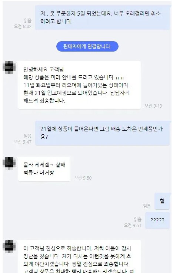Click the 오전 9:51 timestamp
173x275 pixels.
tap(133, 225)
